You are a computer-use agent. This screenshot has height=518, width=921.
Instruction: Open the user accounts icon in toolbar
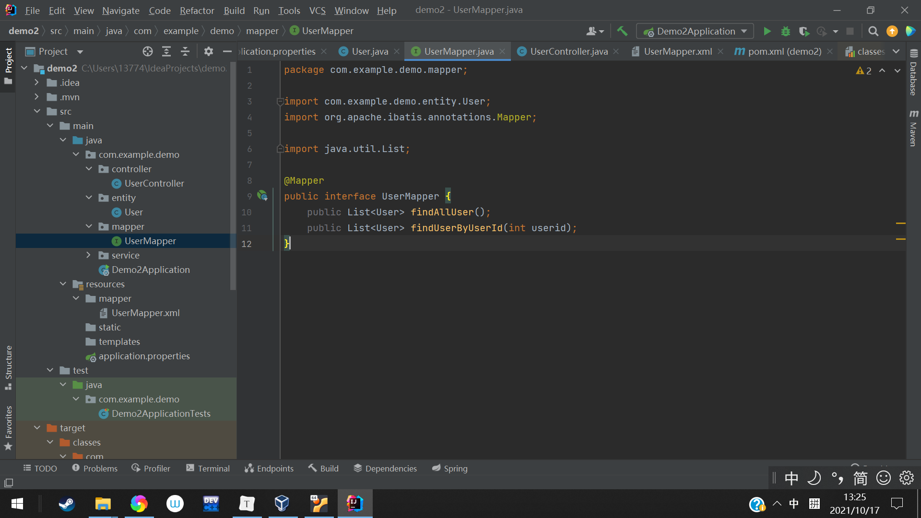tap(595, 31)
